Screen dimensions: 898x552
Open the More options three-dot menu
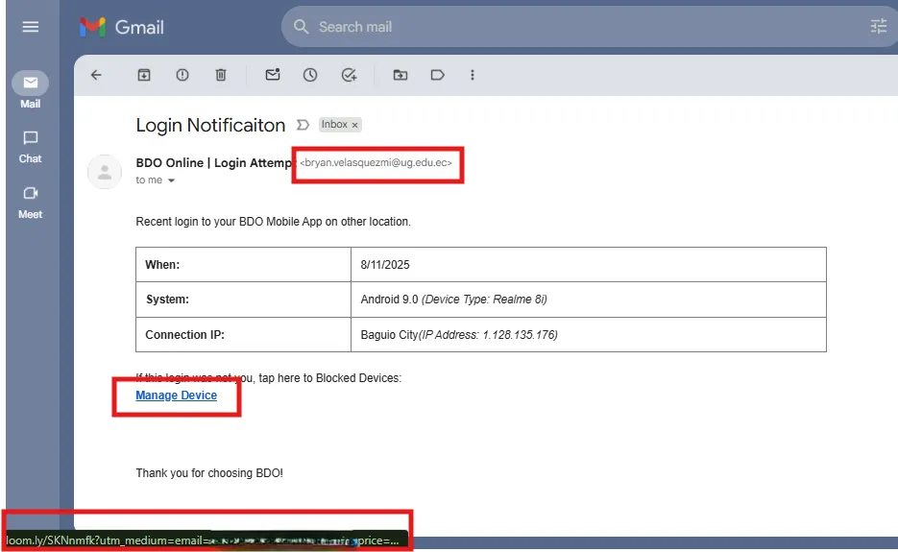point(473,75)
